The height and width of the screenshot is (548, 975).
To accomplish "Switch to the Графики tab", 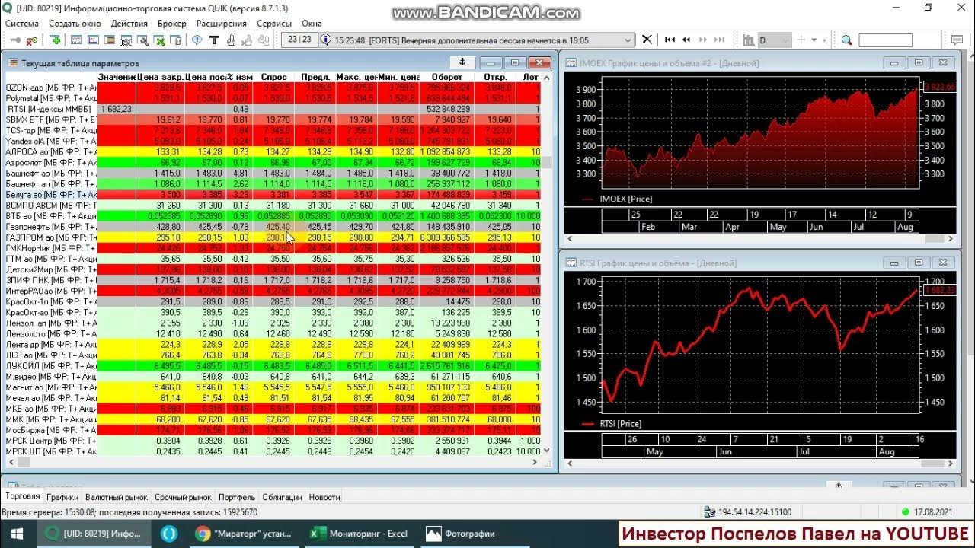I will [62, 497].
